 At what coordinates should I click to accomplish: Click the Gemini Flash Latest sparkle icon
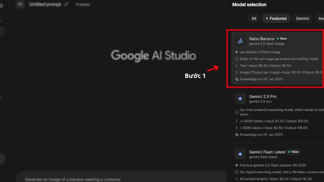(x=240, y=154)
